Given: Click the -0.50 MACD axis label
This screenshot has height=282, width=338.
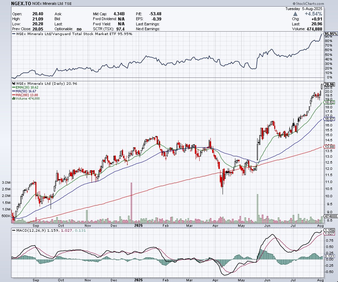Looking at the screenshot, I should [329, 272].
